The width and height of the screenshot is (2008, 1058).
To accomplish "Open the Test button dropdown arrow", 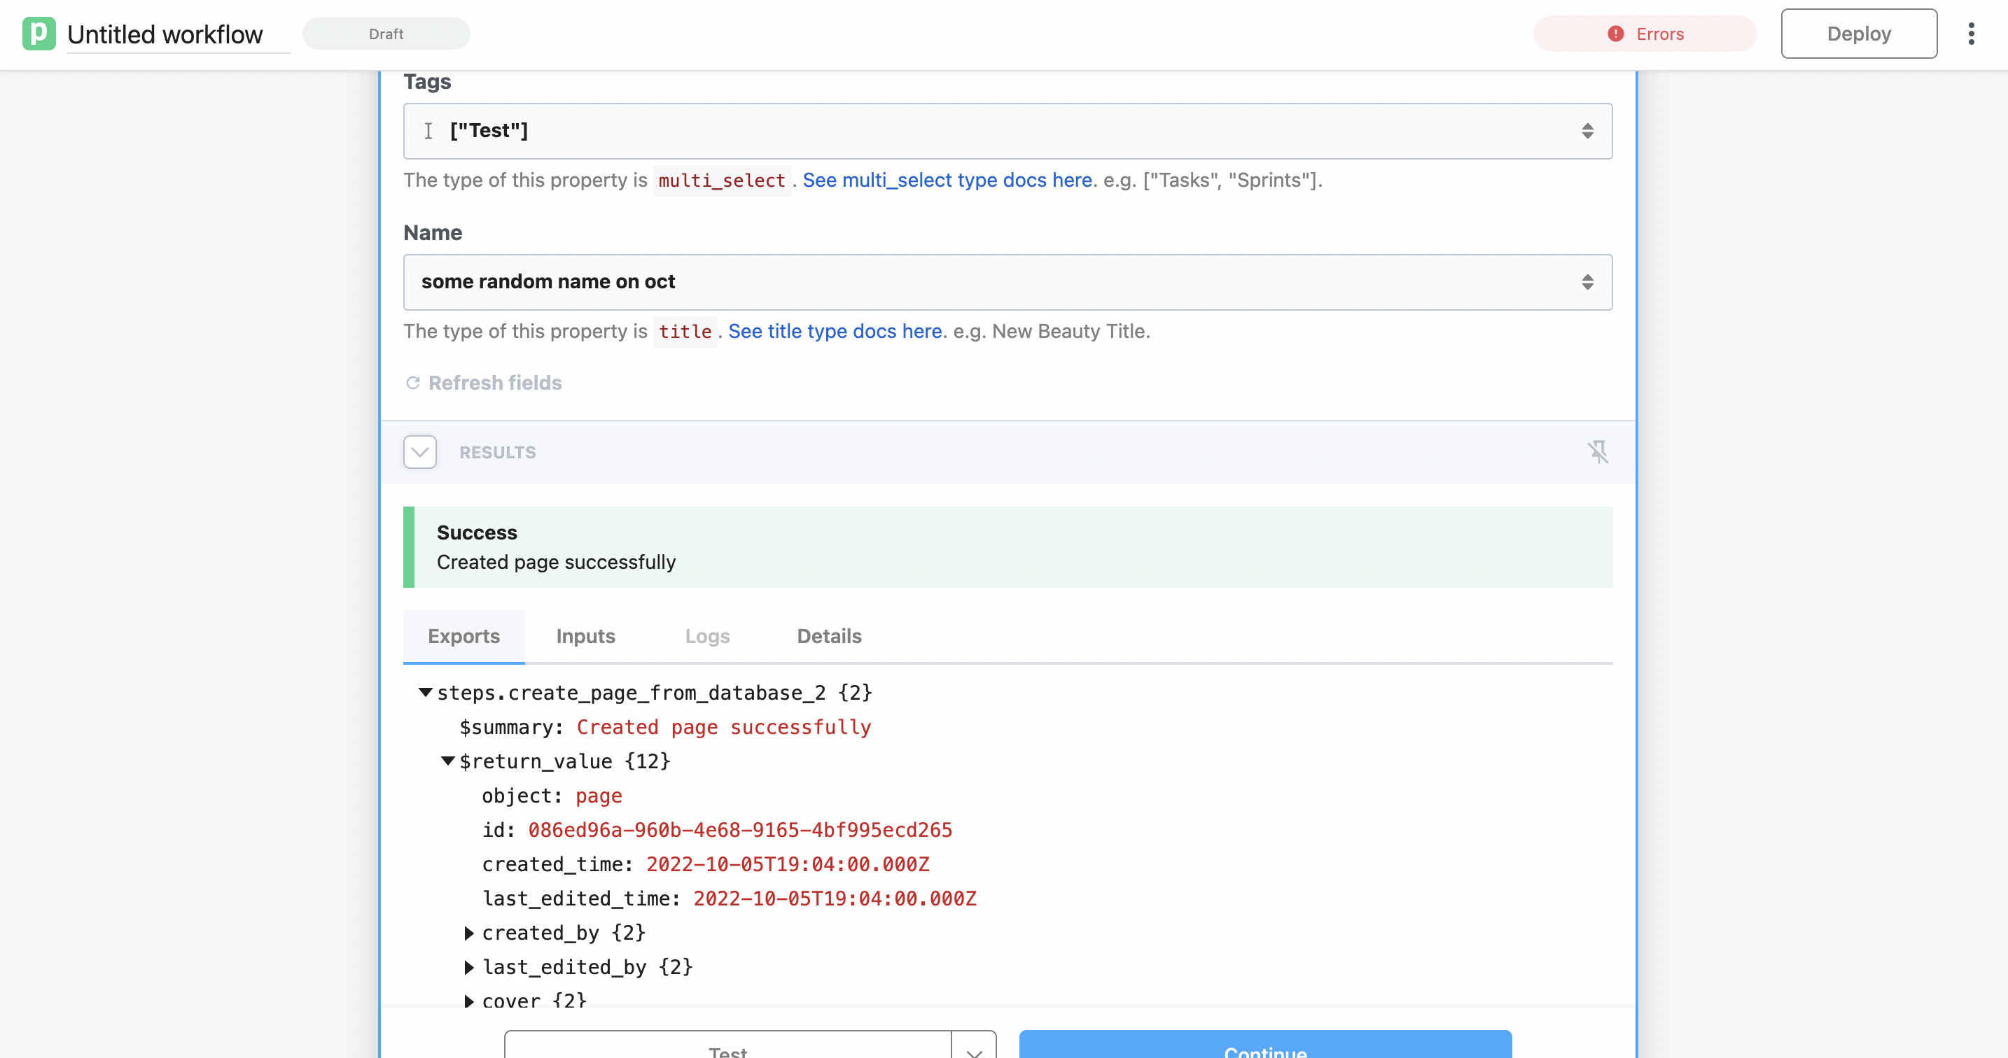I will 974,1050.
